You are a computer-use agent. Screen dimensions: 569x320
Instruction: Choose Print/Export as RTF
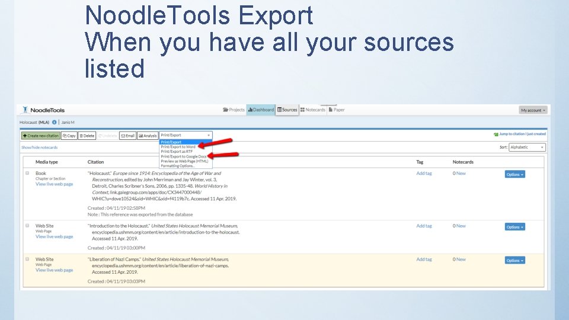(177, 152)
